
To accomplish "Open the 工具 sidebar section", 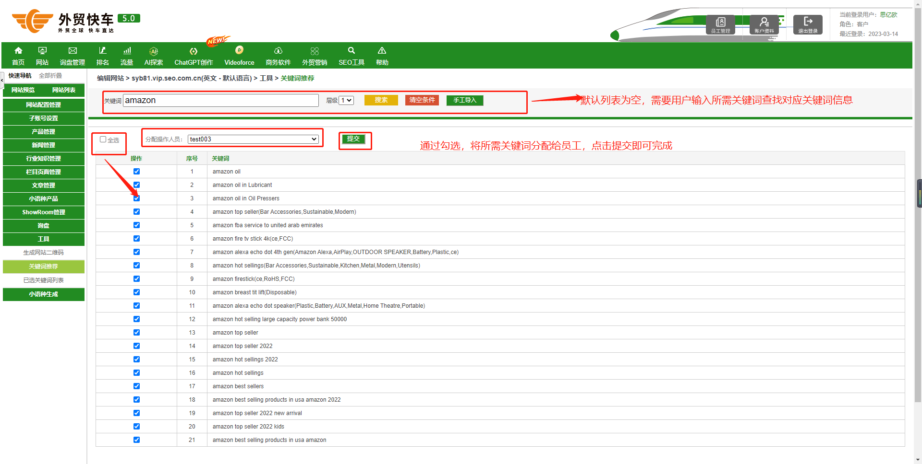I will point(44,239).
